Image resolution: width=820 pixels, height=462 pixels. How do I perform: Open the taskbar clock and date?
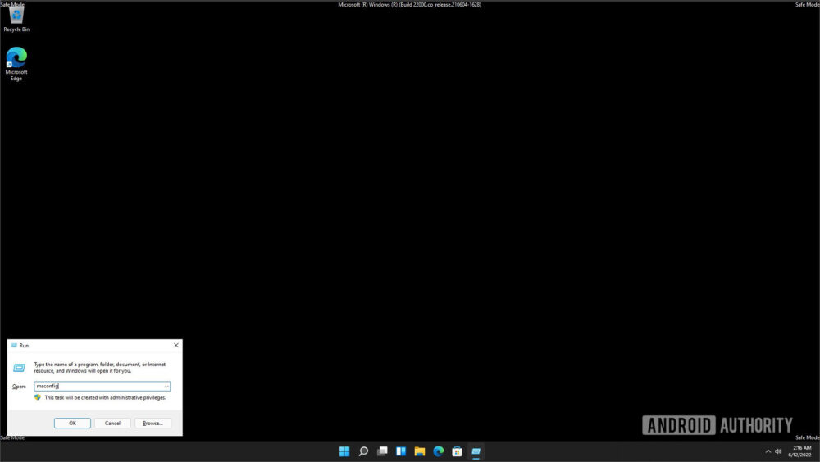click(x=801, y=451)
